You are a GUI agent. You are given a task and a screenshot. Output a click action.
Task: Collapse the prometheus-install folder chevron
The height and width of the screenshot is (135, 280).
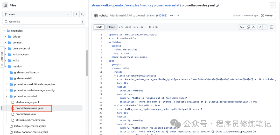coord(7,96)
